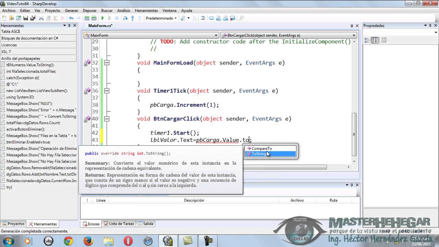Open the Proyecto menu
This screenshot has height=247, width=439.
(x=52, y=11)
